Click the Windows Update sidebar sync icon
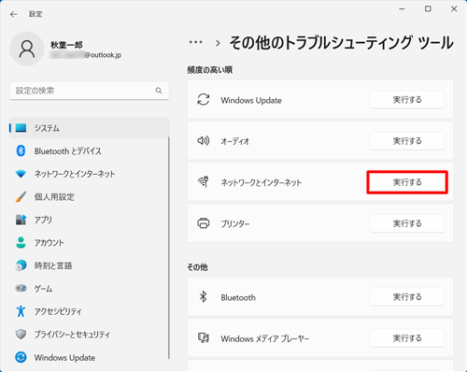The height and width of the screenshot is (372, 467). pyautogui.click(x=21, y=357)
